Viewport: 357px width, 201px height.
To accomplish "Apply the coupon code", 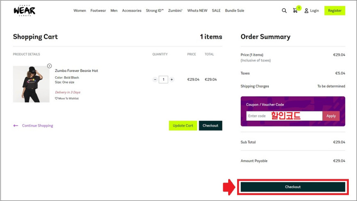I will coord(331,116).
